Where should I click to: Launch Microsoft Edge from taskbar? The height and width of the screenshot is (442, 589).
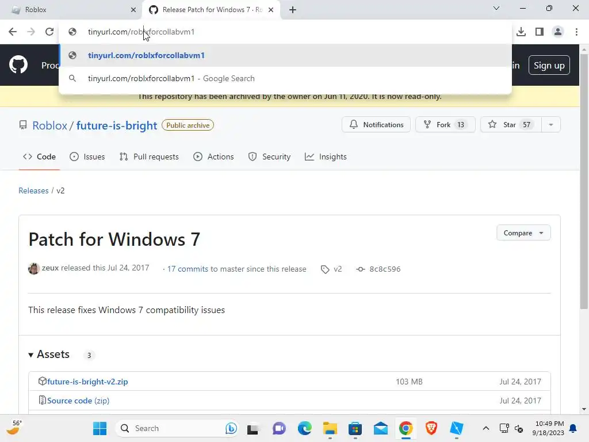pyautogui.click(x=304, y=428)
